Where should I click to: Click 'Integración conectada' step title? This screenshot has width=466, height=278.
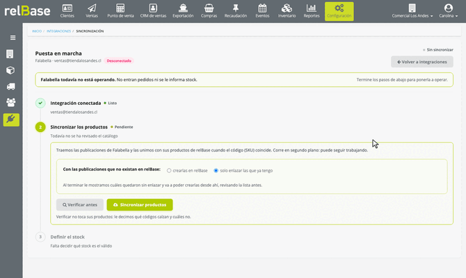[76, 103]
